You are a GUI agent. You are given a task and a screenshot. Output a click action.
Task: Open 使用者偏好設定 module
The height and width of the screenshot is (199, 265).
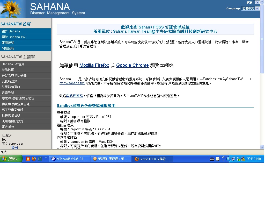(25, 121)
